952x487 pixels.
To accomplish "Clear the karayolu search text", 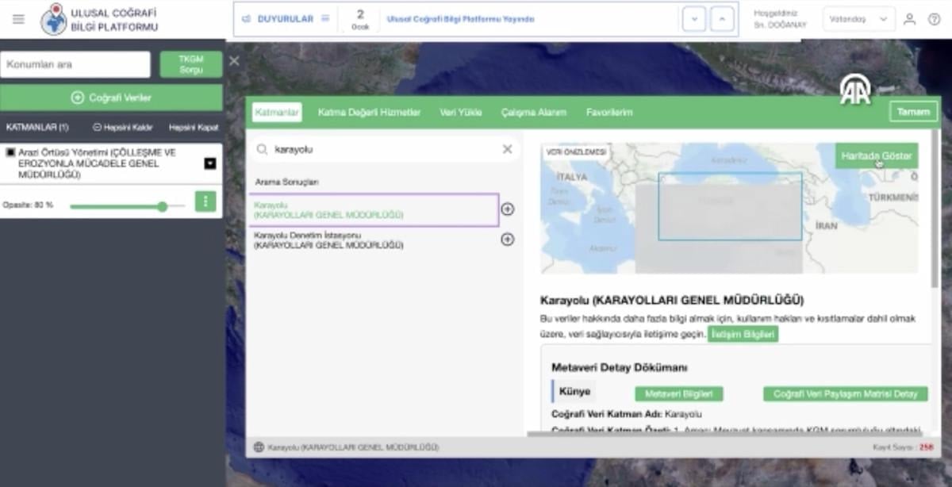I will click(x=508, y=149).
